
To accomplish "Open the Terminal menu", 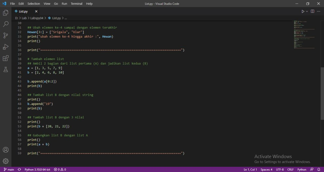I will coord(76,4).
